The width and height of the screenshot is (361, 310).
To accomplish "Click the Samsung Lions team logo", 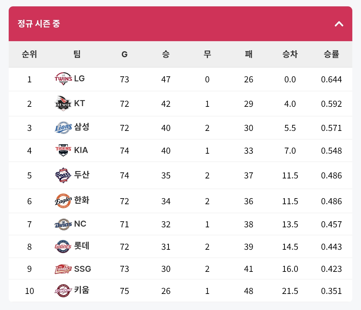I will [63, 128].
